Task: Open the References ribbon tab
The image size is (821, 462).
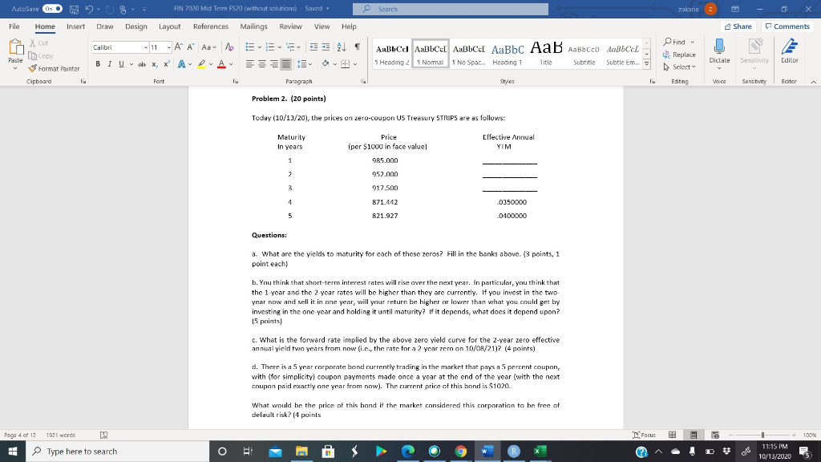Action: 210,26
